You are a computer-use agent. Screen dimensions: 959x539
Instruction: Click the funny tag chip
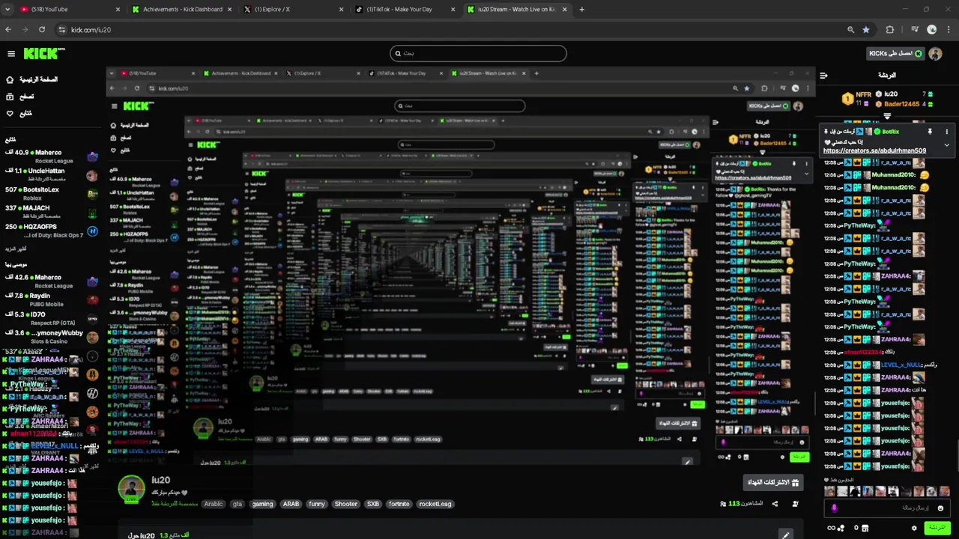[x=317, y=504]
